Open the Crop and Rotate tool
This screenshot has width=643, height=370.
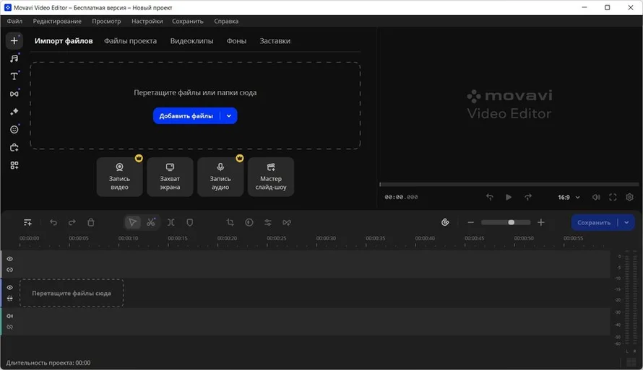(230, 222)
